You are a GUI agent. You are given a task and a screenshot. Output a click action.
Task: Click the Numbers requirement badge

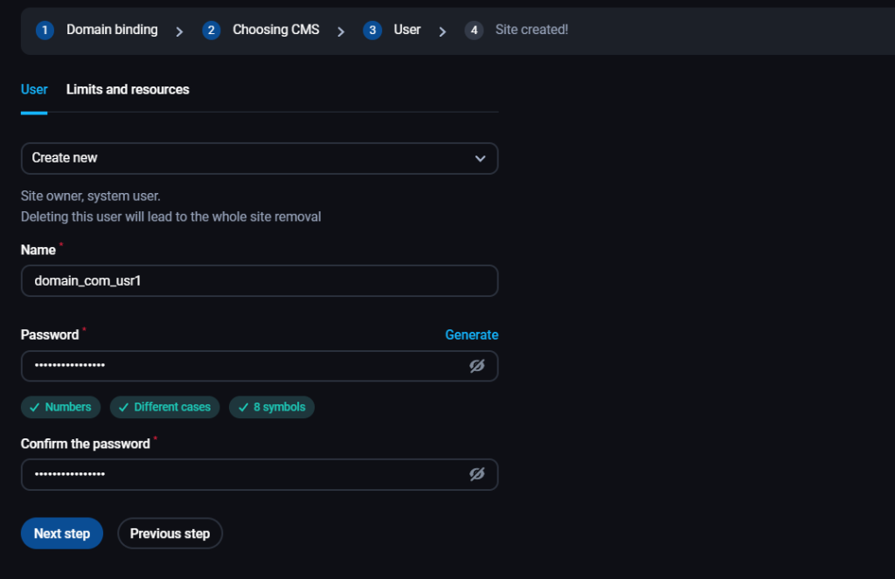(x=61, y=407)
